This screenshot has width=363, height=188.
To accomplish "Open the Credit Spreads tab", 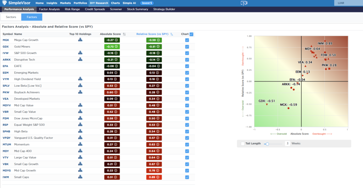I will (95, 9).
